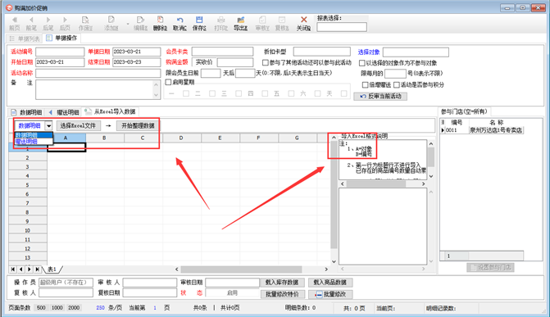Toggle the 活动是否参与积分 checkbox
The height and width of the screenshot is (317, 550).
tap(397, 85)
